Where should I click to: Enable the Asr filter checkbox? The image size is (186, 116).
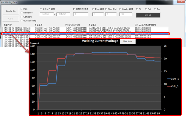pos(155,9)
